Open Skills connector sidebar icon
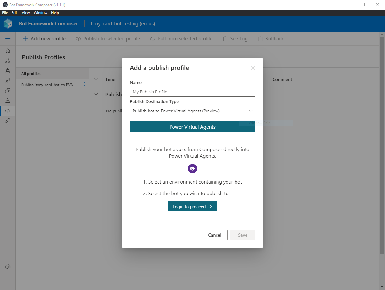 [x=8, y=120]
